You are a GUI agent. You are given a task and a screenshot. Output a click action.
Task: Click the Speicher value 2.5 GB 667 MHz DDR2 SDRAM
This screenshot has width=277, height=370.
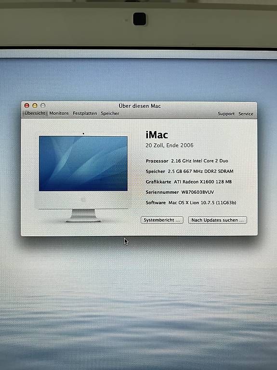tap(200, 172)
